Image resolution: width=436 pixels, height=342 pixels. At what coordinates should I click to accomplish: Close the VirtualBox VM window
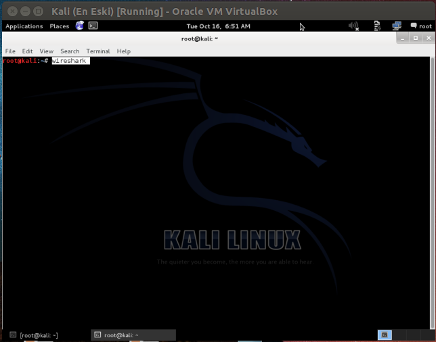(12, 11)
